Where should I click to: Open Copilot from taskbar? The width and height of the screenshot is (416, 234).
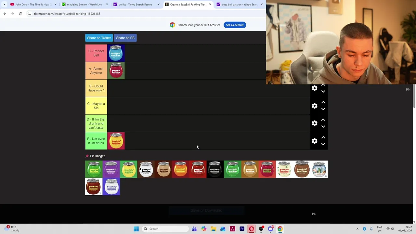tap(204, 229)
